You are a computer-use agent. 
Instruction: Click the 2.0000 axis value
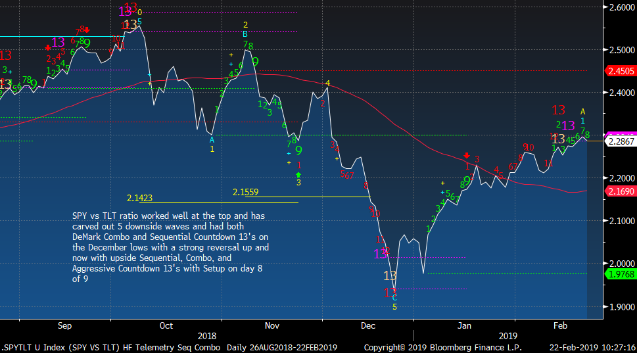point(622,264)
